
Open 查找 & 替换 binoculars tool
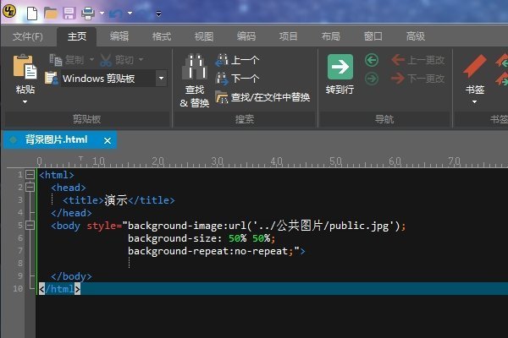pyautogui.click(x=195, y=66)
